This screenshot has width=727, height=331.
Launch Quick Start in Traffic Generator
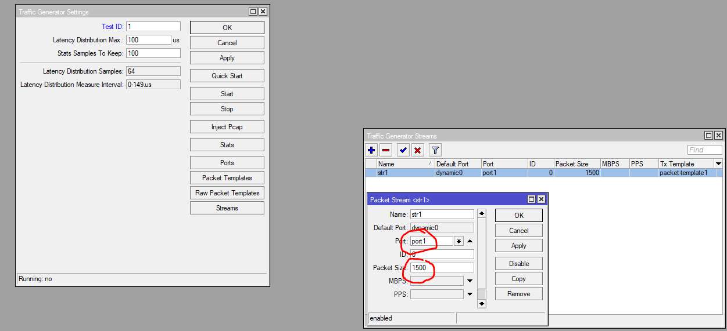tap(227, 76)
